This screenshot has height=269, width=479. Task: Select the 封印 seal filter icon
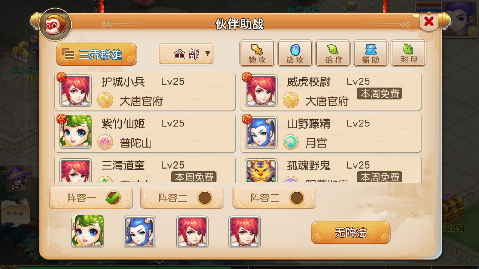[x=408, y=53]
